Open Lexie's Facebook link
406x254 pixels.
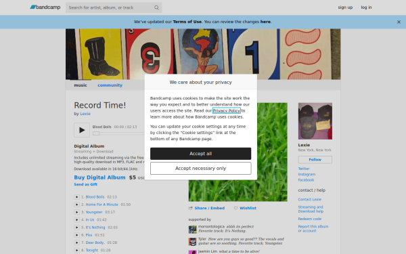[306, 180]
